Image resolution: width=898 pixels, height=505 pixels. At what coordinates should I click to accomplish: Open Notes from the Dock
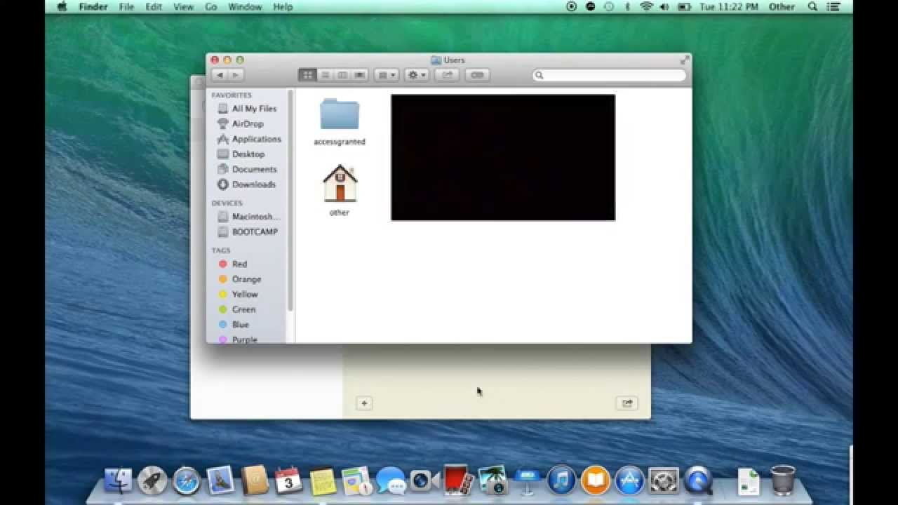pos(323,481)
